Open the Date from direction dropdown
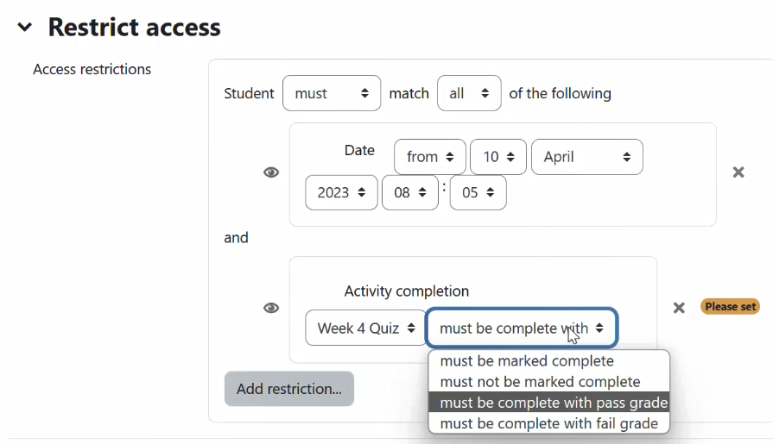773x444 pixels. tap(430, 157)
